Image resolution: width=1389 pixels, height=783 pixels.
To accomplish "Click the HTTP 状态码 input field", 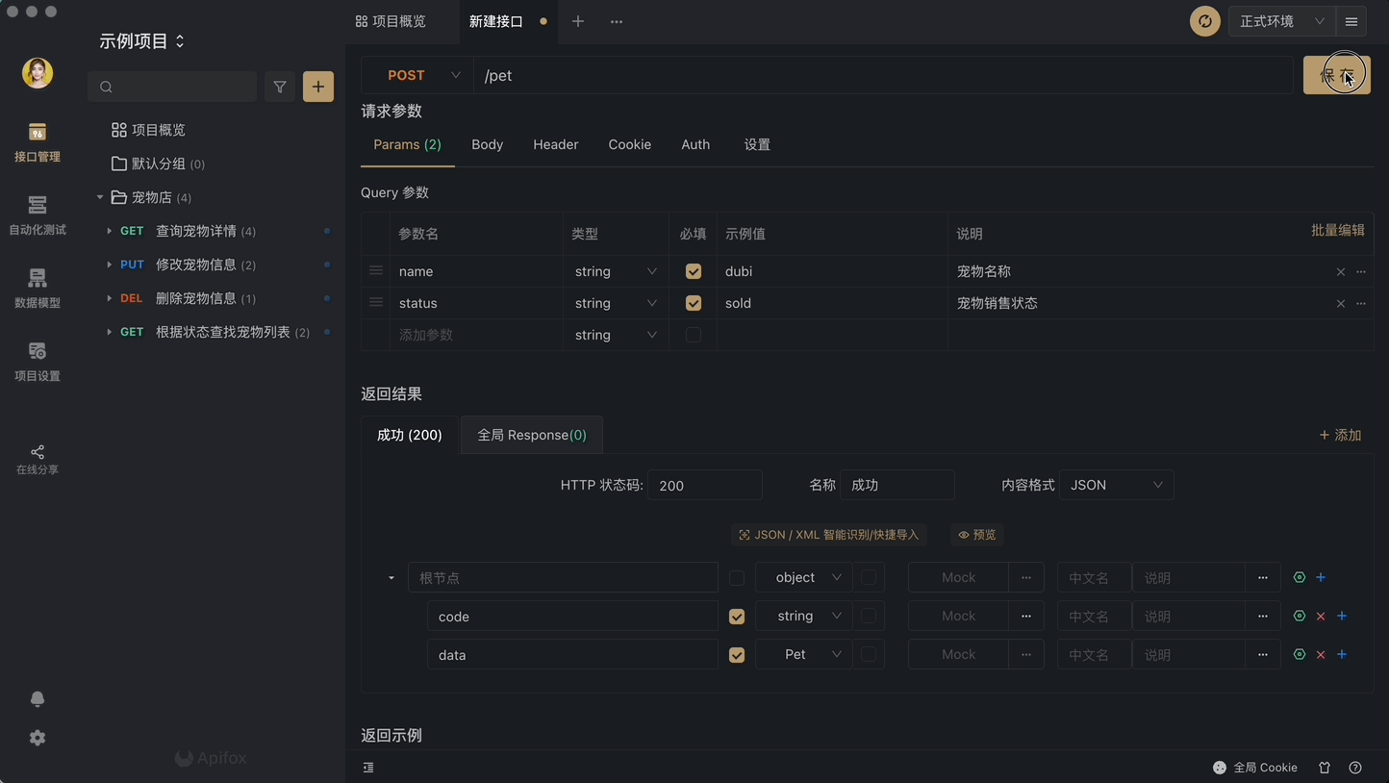I will (x=704, y=485).
